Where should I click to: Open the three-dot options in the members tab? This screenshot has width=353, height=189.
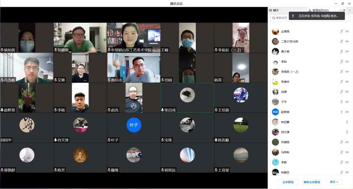coord(340,10)
